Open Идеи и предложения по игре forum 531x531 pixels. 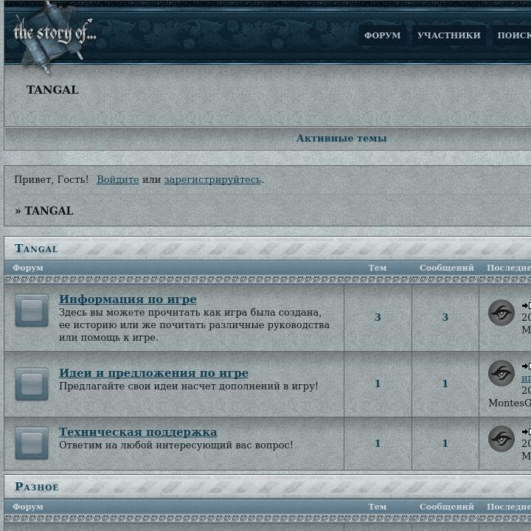point(153,373)
